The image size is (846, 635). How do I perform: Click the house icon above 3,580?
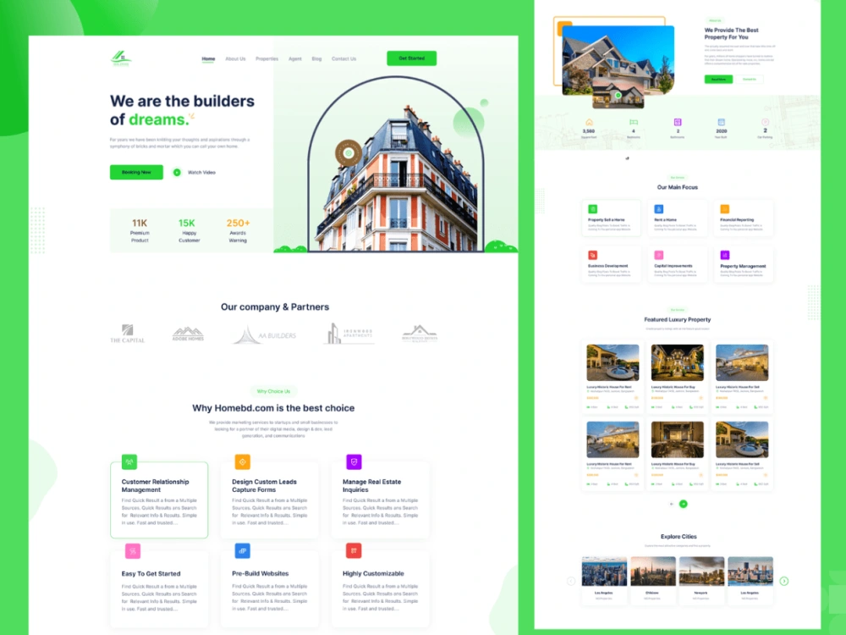589,122
